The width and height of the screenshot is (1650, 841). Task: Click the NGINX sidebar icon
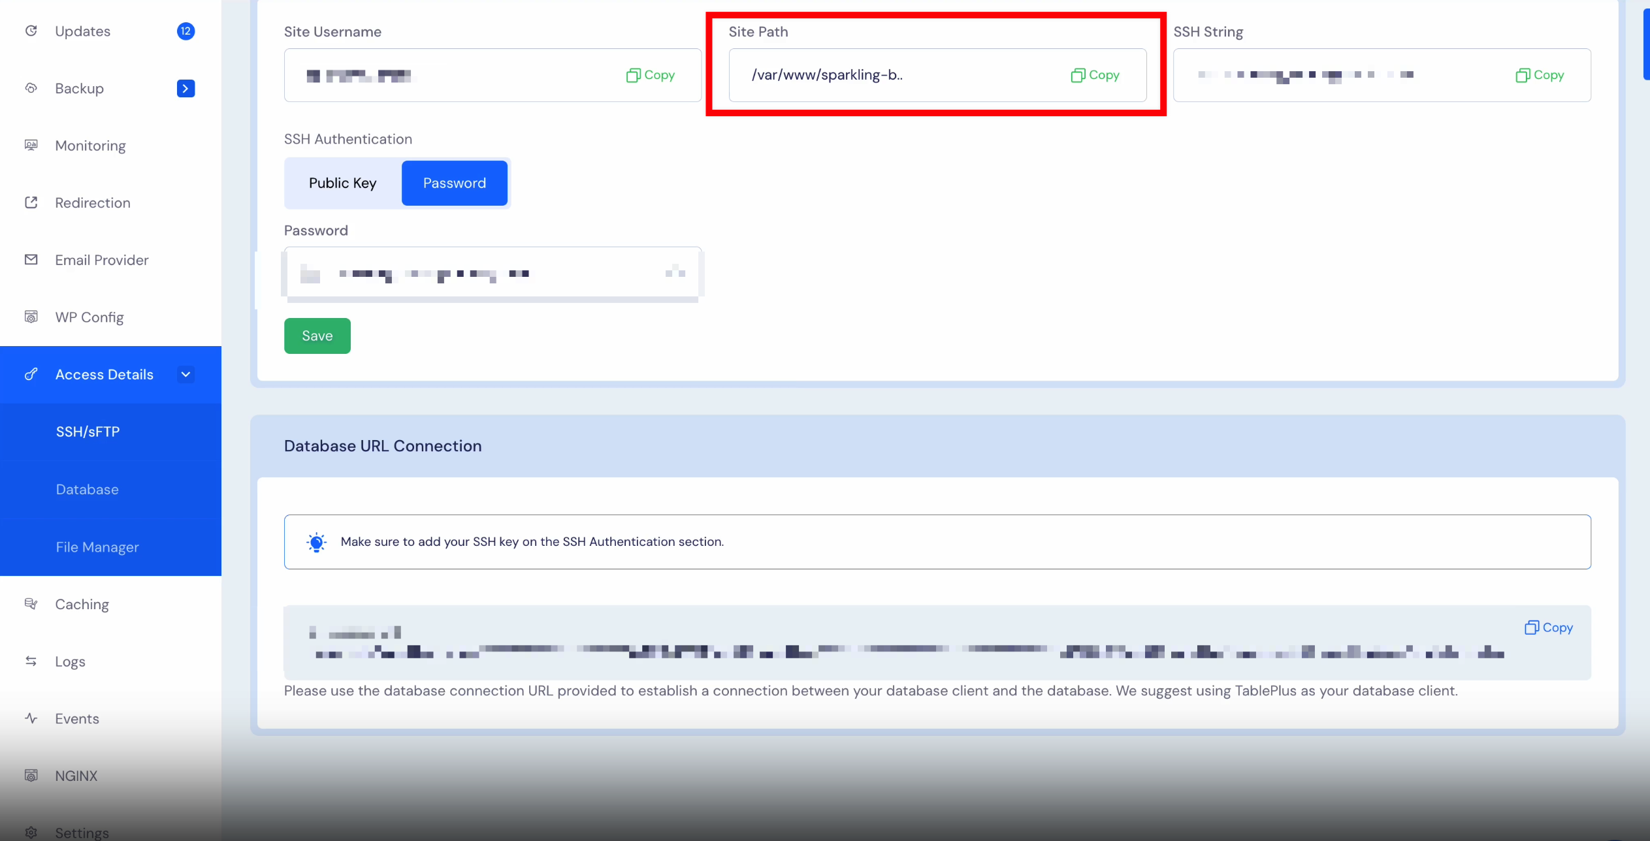pyautogui.click(x=31, y=776)
